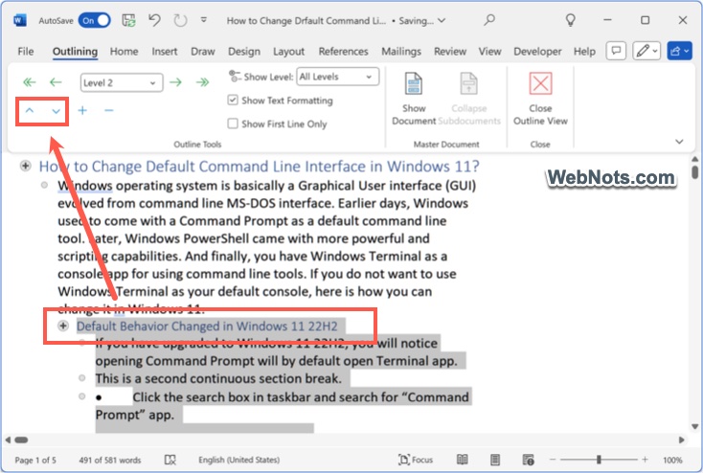Image resolution: width=703 pixels, height=473 pixels.
Task: Switch to the Developer tab
Action: tap(537, 52)
